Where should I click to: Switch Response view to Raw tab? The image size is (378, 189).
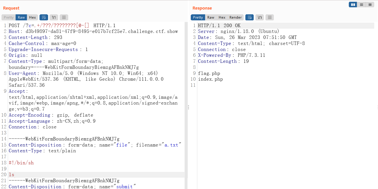click(211, 17)
